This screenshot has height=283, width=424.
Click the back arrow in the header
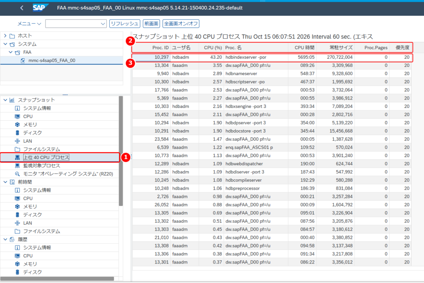point(22,8)
